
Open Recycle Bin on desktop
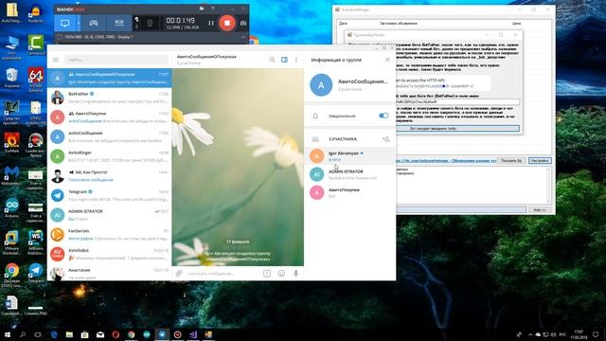[x=11, y=78]
